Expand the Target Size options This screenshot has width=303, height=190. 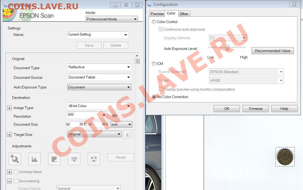coord(9,135)
